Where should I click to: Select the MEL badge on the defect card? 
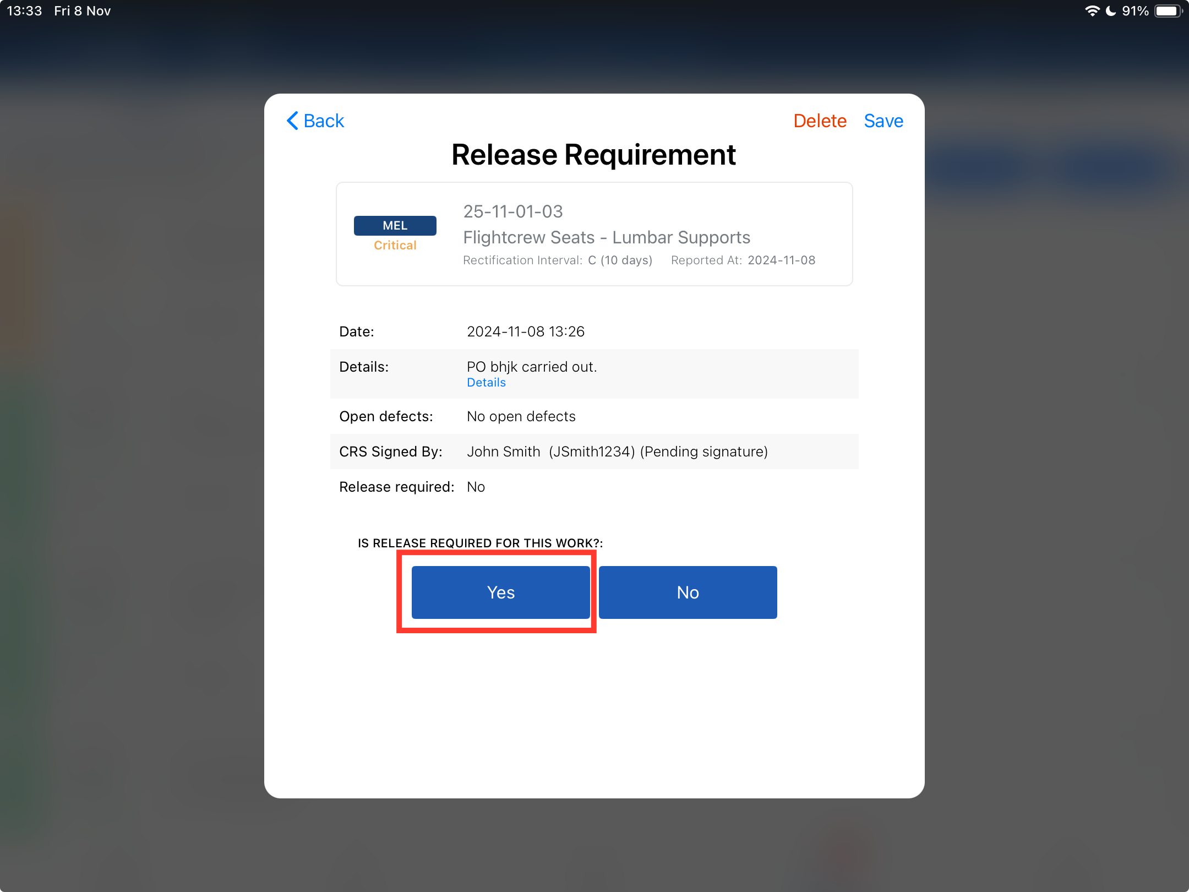395,225
